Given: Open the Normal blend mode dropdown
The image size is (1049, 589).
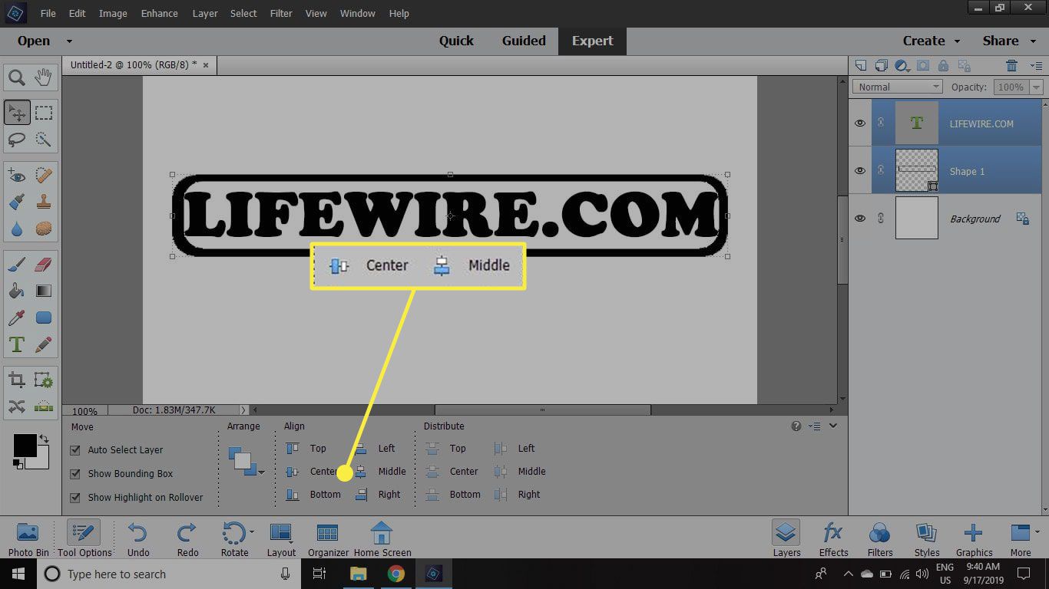Looking at the screenshot, I should pyautogui.click(x=898, y=87).
